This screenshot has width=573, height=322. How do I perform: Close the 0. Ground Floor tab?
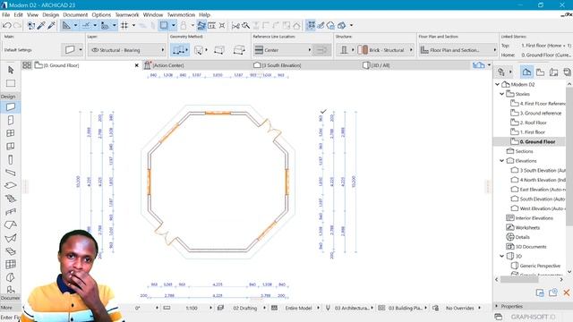click(137, 65)
